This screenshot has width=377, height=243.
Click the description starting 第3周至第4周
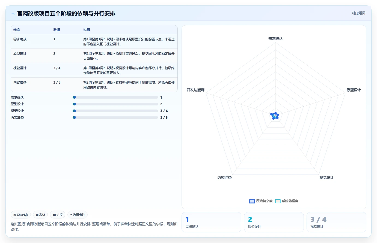point(129,71)
